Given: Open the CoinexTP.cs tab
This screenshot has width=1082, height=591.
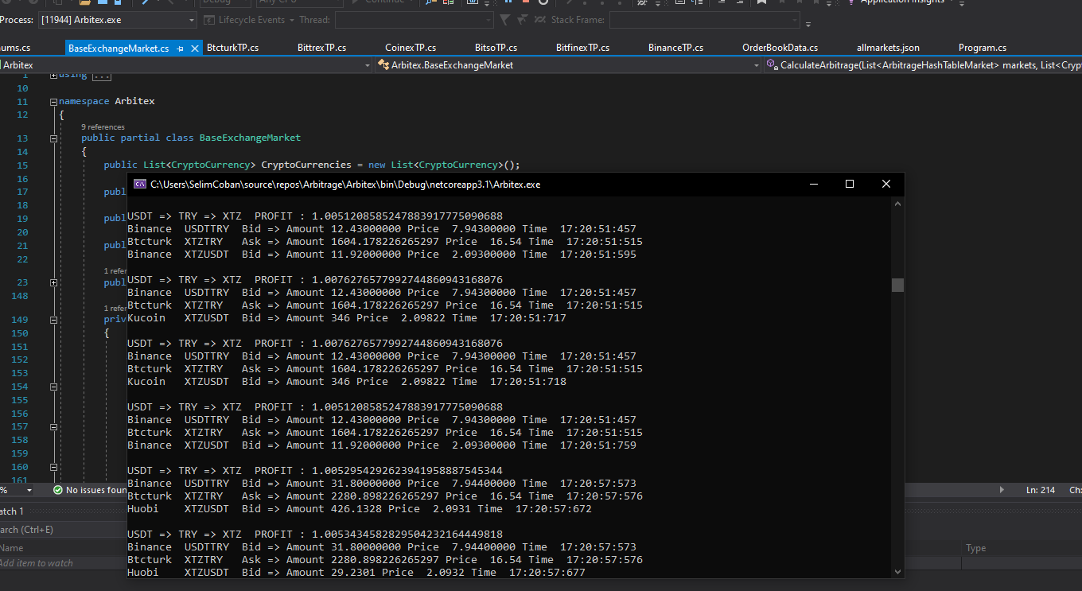Looking at the screenshot, I should click(410, 48).
